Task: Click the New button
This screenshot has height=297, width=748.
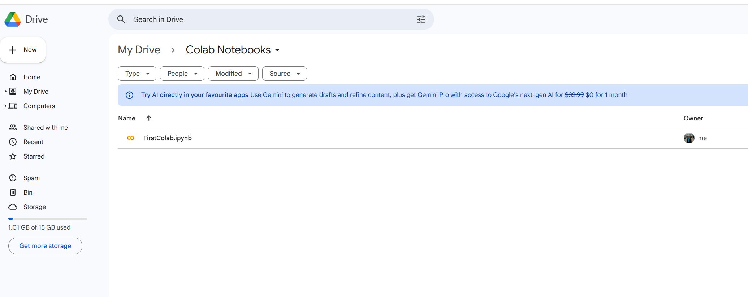Action: 23,50
